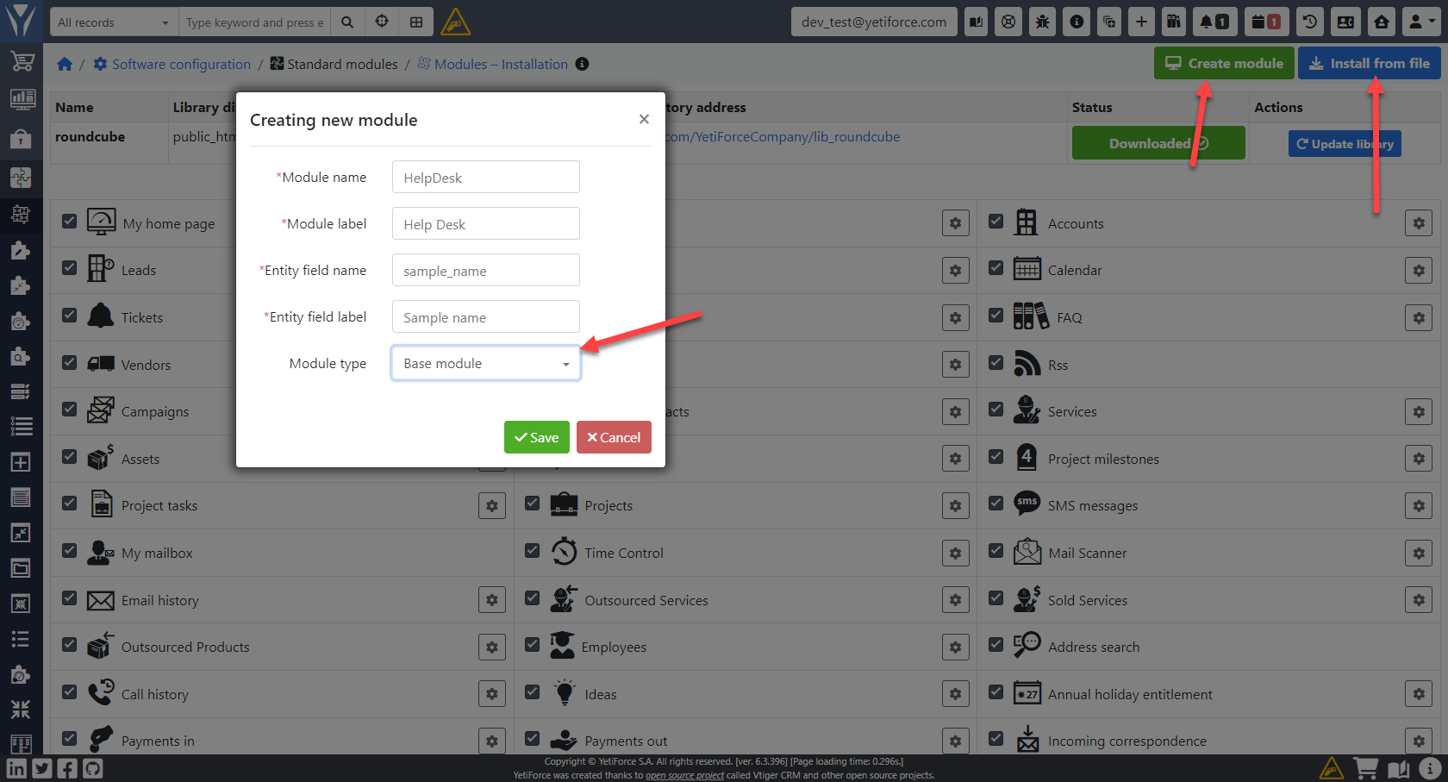Click the Install from file button
Screen dimensions: 1448x782
pyautogui.click(x=1370, y=63)
